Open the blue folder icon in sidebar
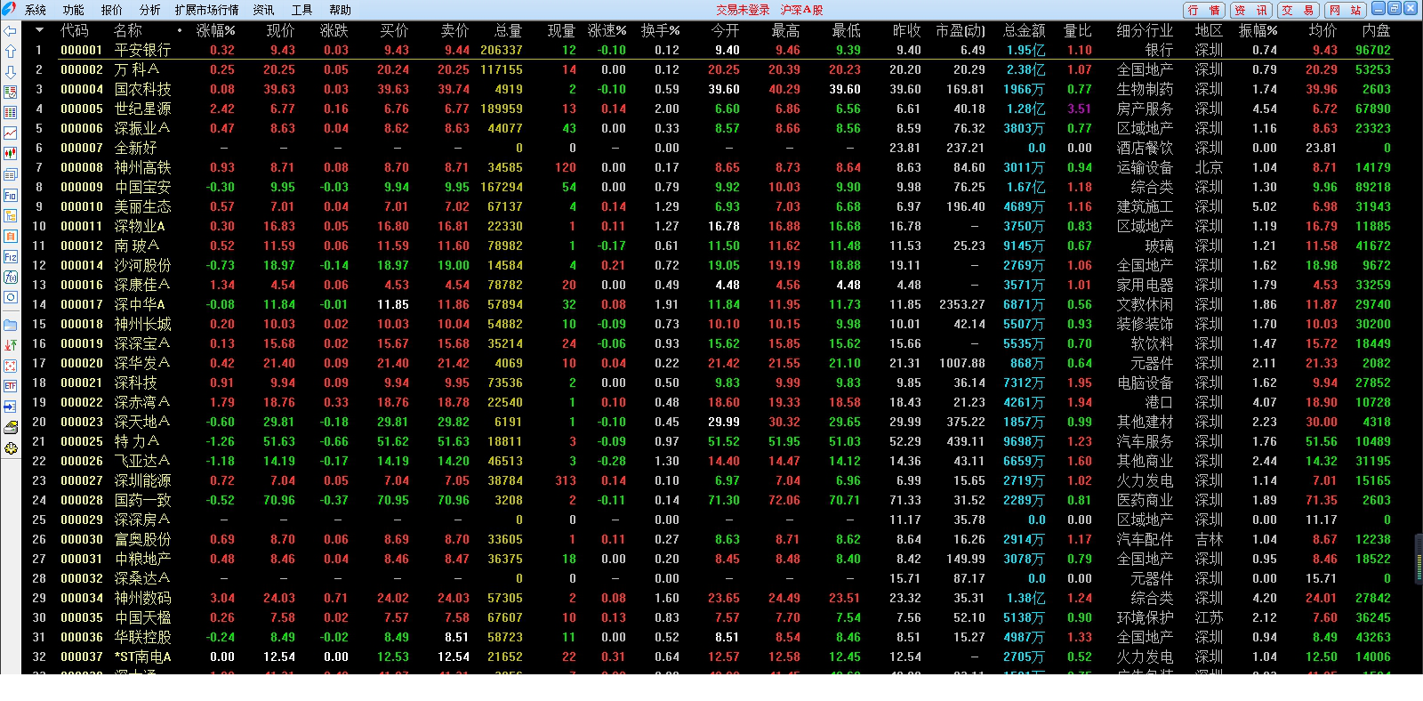Viewport: 1423px width, 701px height. coord(10,325)
